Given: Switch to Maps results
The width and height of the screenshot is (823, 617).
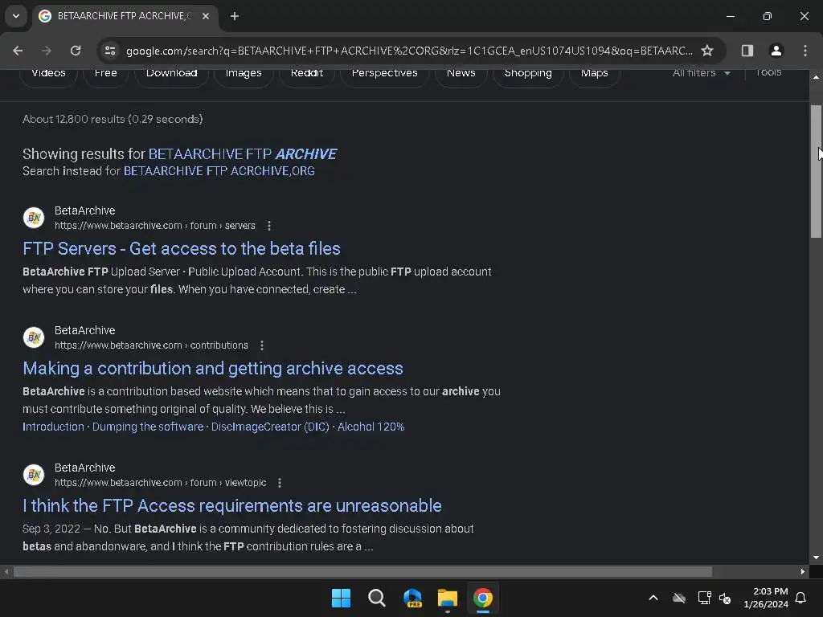Looking at the screenshot, I should (594, 73).
